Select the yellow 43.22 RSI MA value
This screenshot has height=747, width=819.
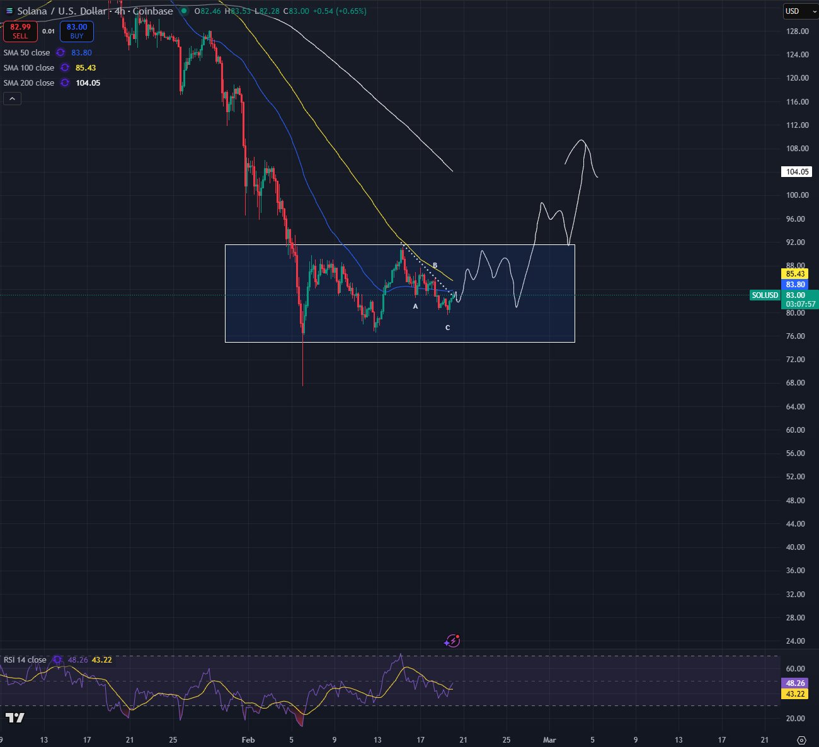click(102, 660)
